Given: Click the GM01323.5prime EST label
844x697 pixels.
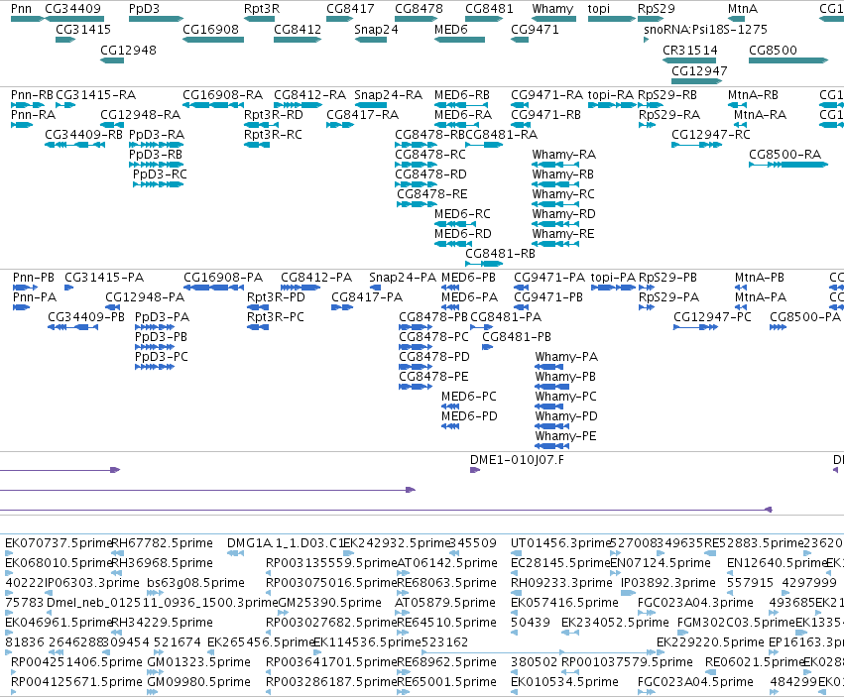Looking at the screenshot, I should coord(199,662).
